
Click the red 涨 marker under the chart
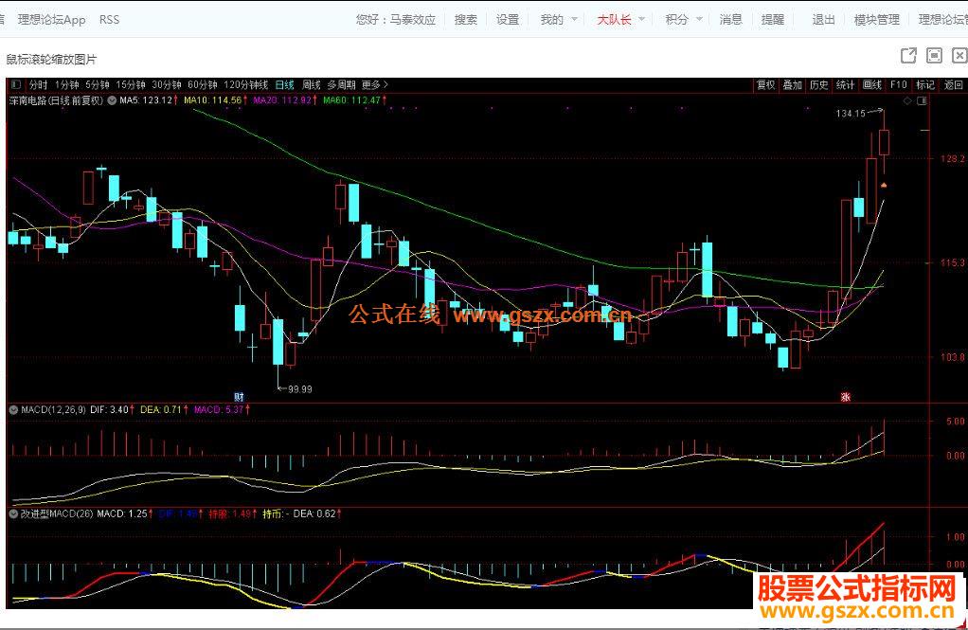point(846,397)
